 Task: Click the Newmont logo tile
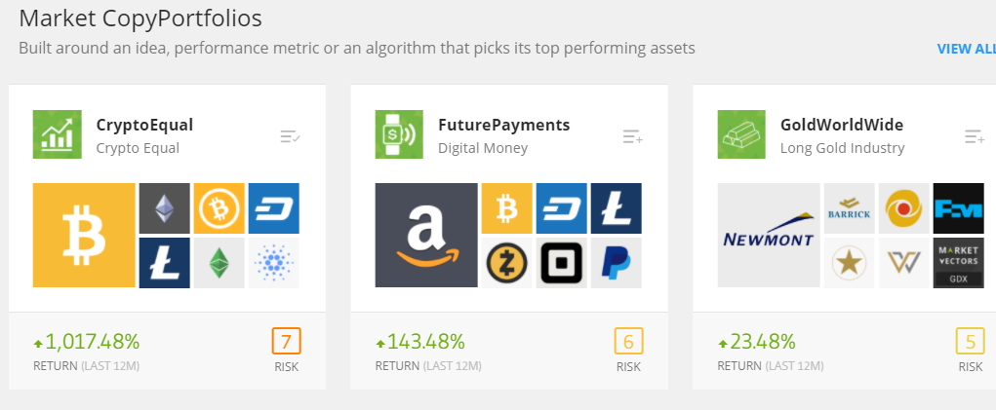(x=769, y=235)
